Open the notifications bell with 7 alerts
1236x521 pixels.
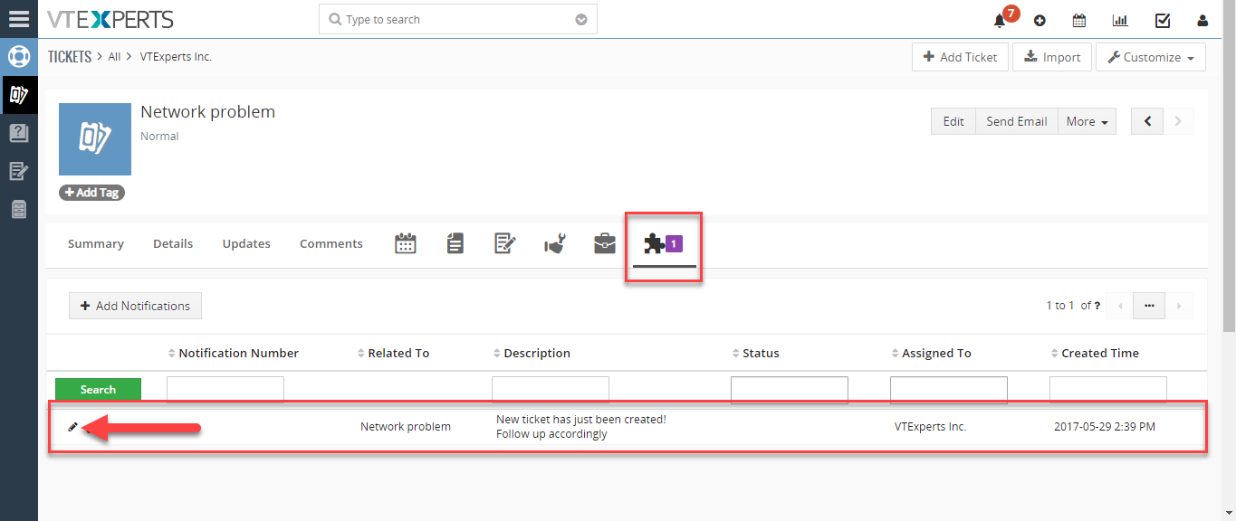pos(1001,20)
